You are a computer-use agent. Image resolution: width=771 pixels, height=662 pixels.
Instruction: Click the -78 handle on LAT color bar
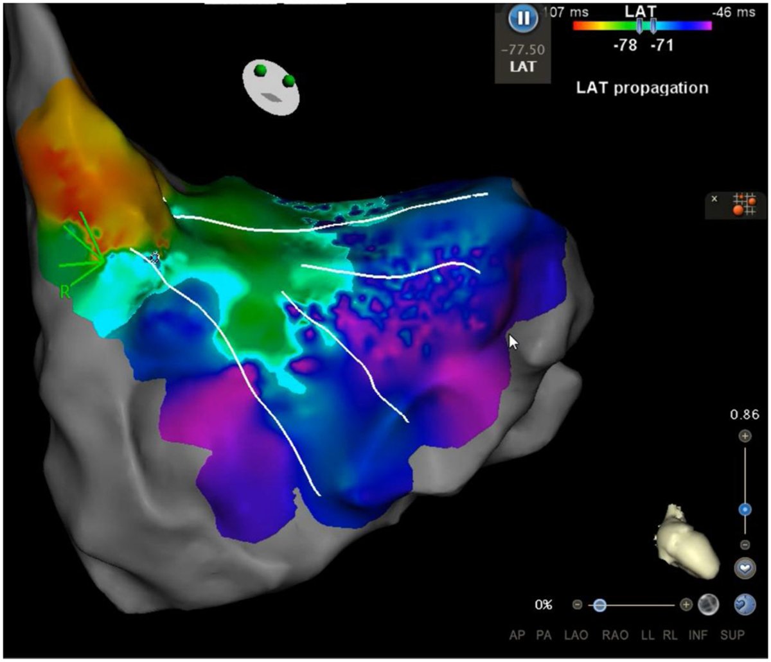639,26
